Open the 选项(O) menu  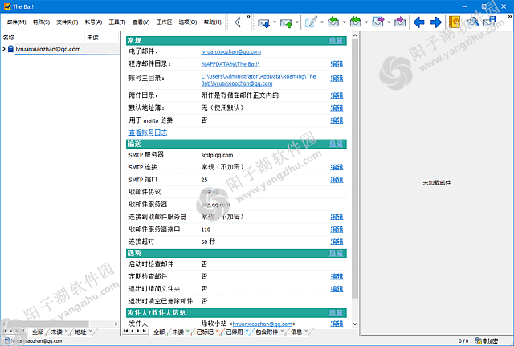[x=187, y=22]
